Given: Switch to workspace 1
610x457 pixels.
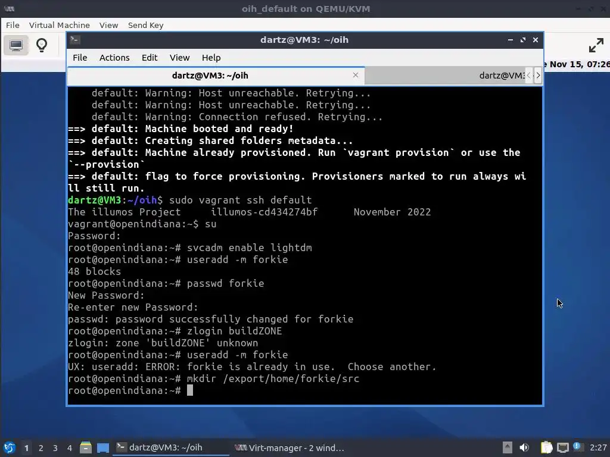Looking at the screenshot, I should tap(26, 447).
